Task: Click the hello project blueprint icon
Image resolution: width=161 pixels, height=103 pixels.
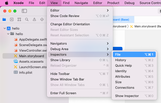Action: (x=9, y=28)
